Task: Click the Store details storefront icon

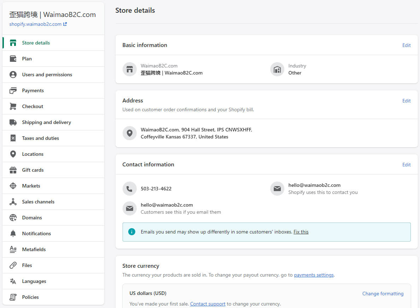Action: tap(13, 43)
